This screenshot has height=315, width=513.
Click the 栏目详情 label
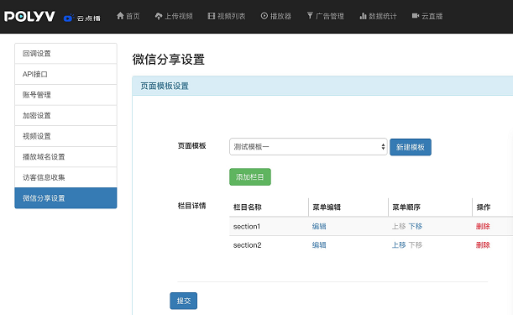[x=191, y=206]
